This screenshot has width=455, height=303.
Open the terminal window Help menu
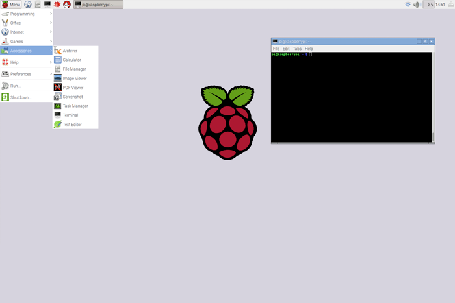(x=309, y=49)
